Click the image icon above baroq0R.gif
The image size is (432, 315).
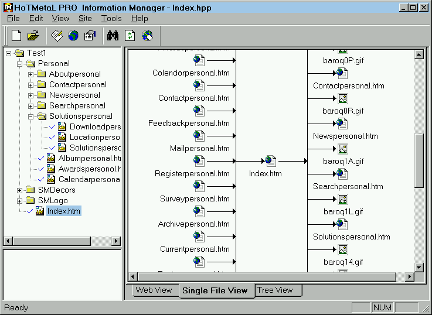click(343, 98)
